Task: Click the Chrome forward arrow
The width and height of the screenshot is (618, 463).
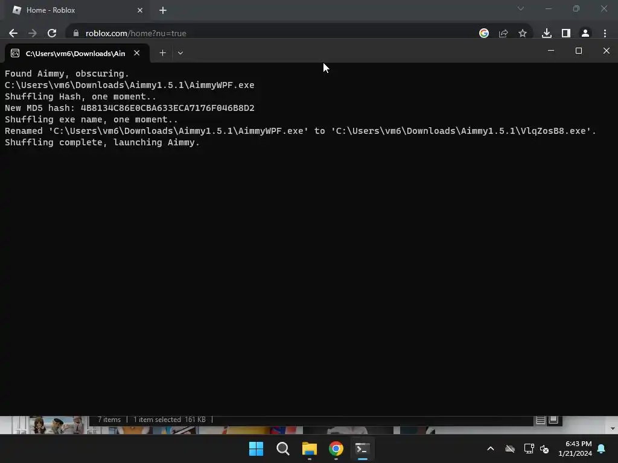Action: [x=33, y=34]
